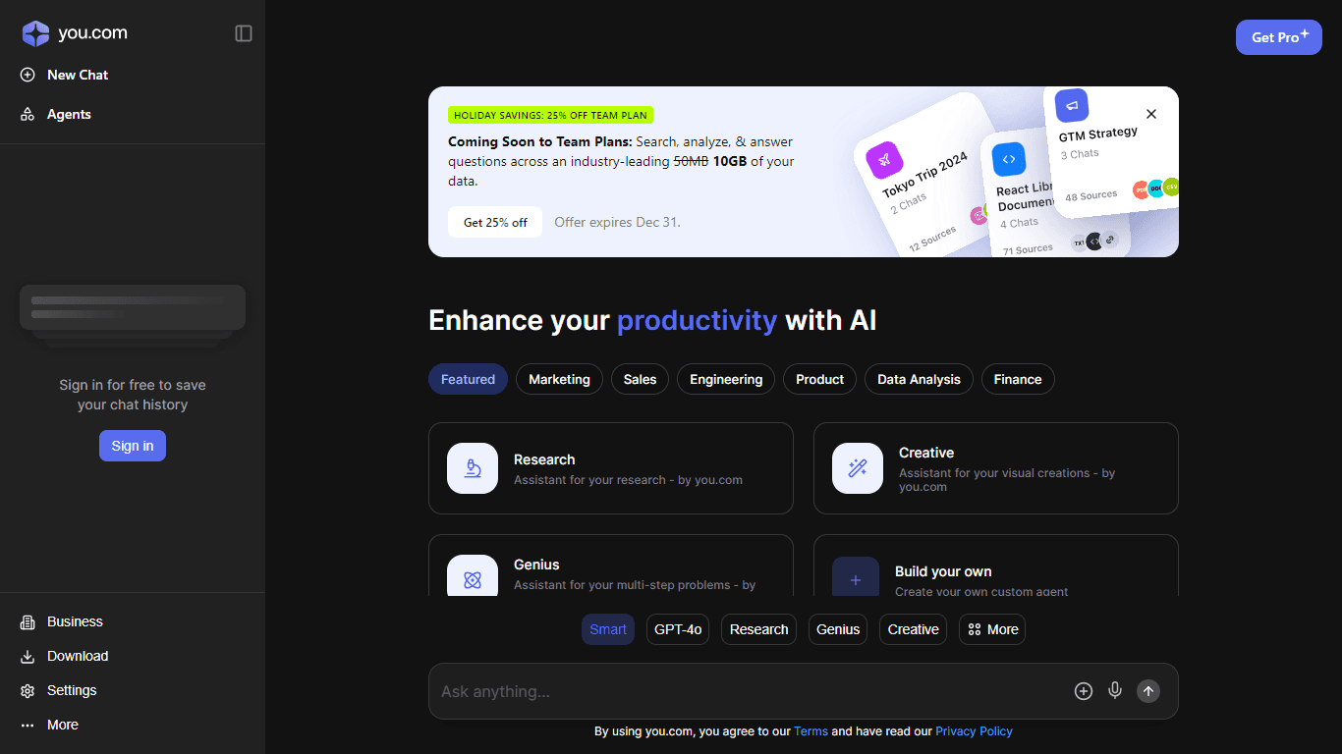Select the Finance category tab
1342x754 pixels.
pos(1018,379)
